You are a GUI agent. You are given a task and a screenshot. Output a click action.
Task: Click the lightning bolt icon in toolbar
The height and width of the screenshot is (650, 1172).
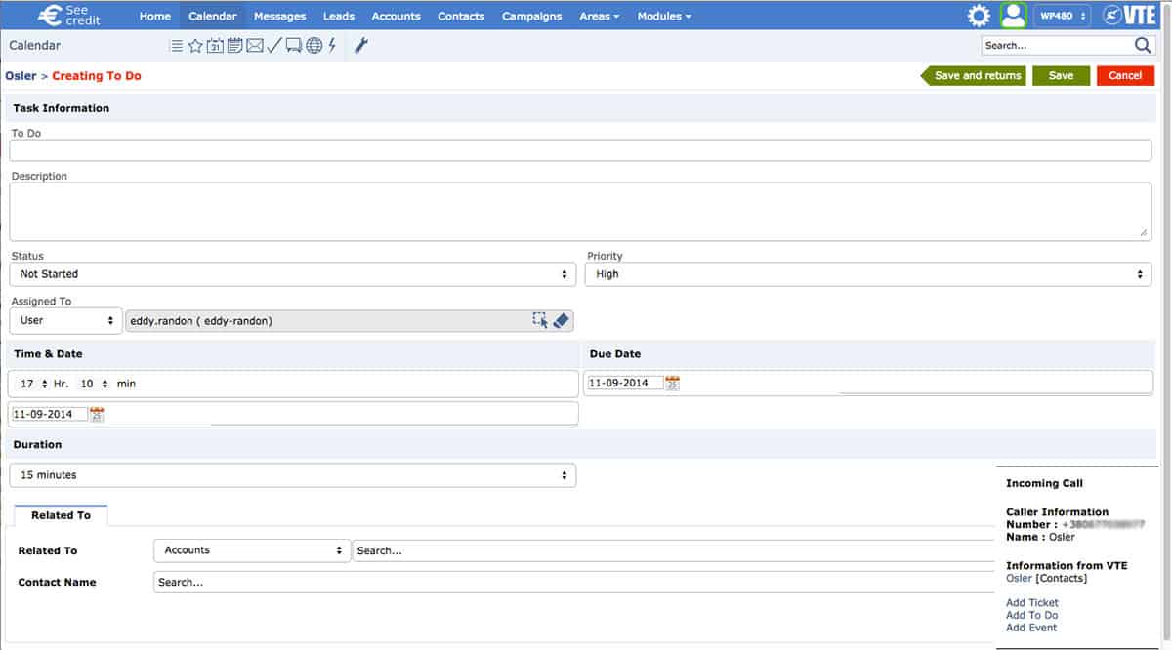coord(332,46)
